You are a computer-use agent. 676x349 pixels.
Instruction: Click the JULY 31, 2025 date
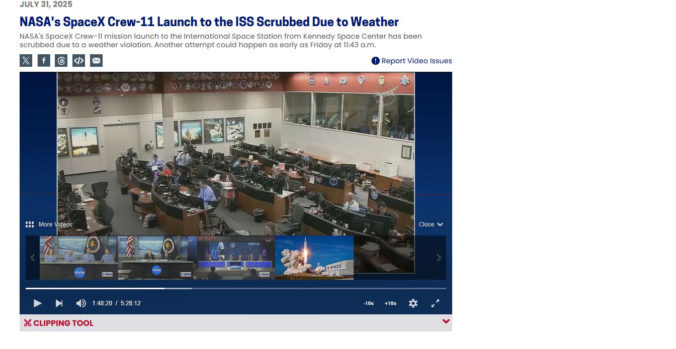[46, 5]
